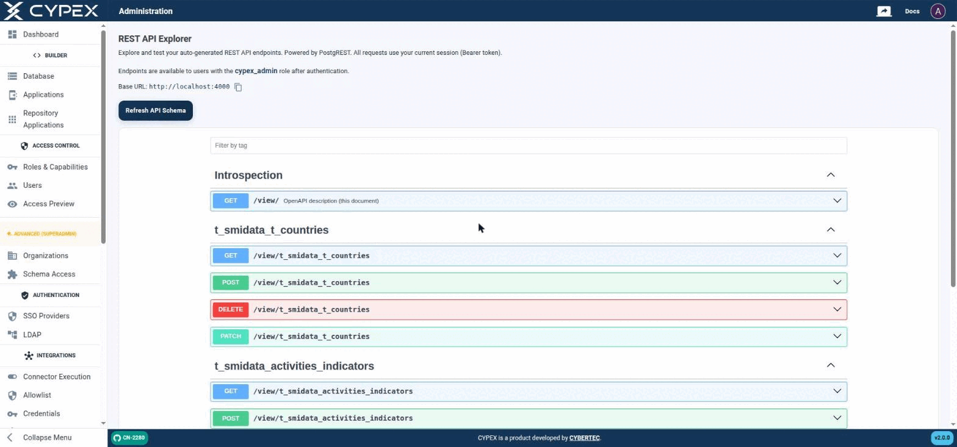The height and width of the screenshot is (447, 957).
Task: Click the LDAP tree icon
Action: coord(12,335)
